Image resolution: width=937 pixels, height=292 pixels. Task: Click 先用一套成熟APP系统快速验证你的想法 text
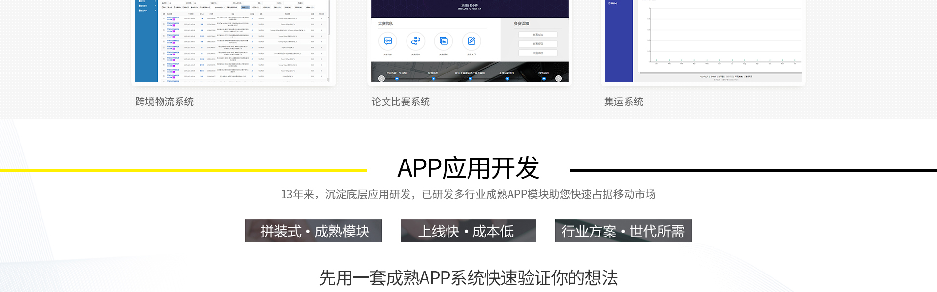point(468,278)
